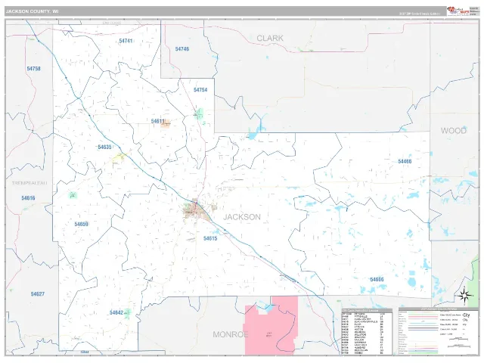Viewport: 484px width, 363px height.
Task: Click the ZIP code 54666 label
Action: (377, 279)
